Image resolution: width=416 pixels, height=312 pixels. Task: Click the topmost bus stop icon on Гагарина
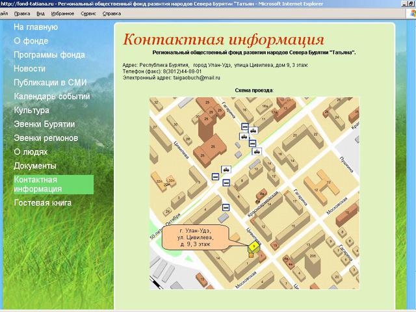tap(244, 126)
